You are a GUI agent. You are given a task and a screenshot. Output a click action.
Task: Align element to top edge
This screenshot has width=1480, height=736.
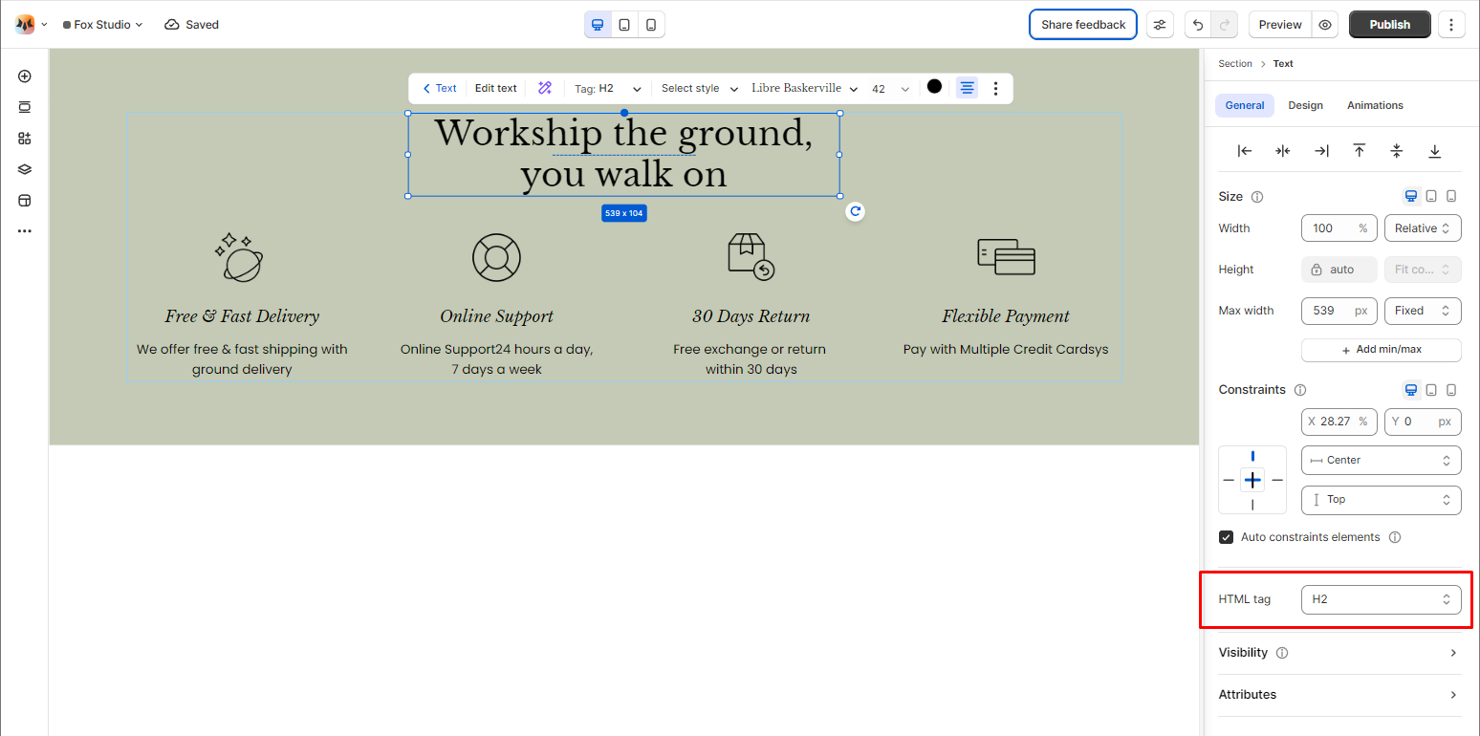pyautogui.click(x=1359, y=151)
